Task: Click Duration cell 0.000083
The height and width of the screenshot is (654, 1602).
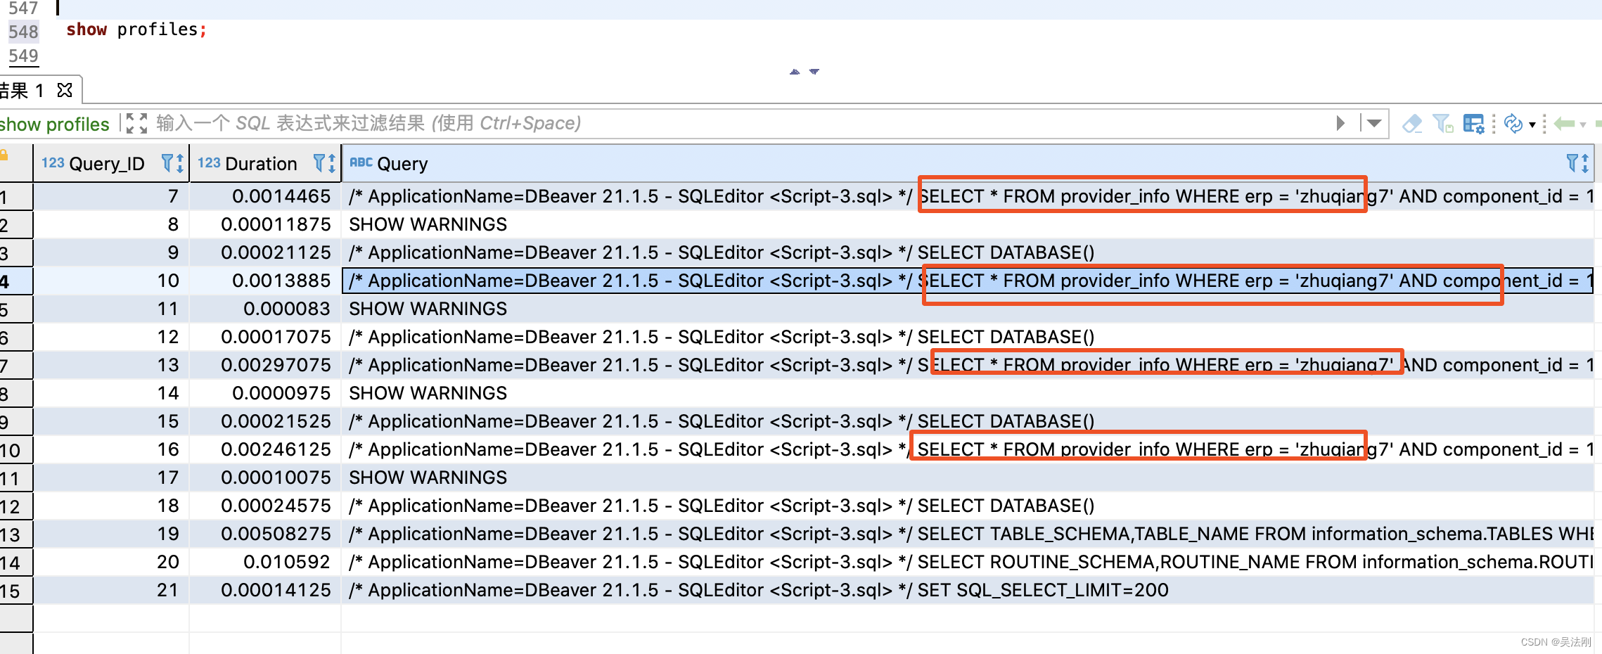Action: click(x=265, y=309)
